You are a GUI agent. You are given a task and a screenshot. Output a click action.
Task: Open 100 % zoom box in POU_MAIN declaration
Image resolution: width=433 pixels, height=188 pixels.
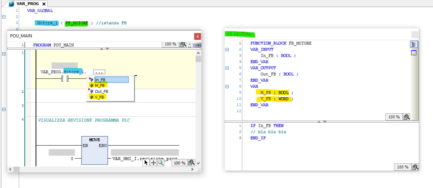coord(170,45)
